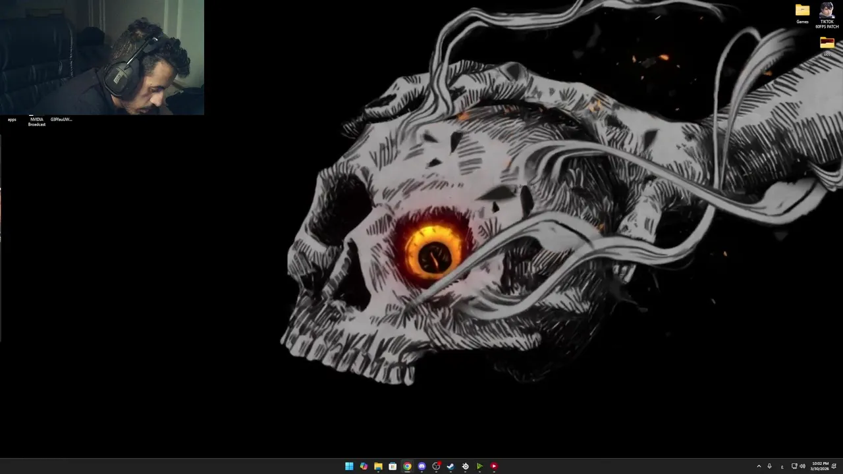The height and width of the screenshot is (474, 843).
Task: Open the notification center bell
Action: (x=834, y=466)
